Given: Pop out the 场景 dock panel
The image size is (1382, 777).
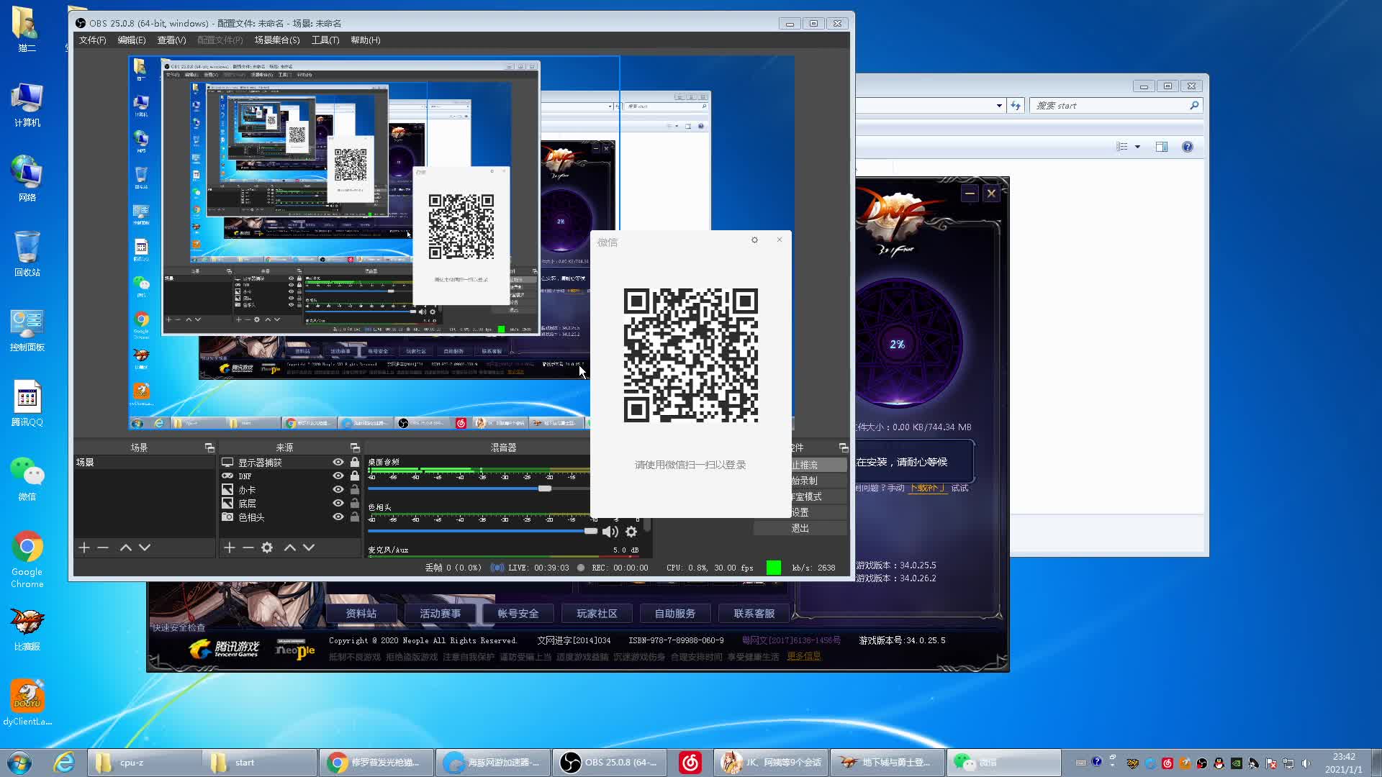Looking at the screenshot, I should (x=209, y=447).
